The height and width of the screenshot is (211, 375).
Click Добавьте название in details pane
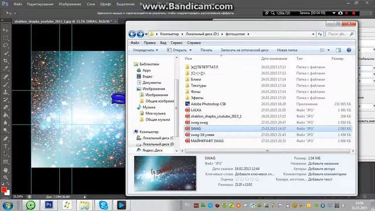click(323, 164)
